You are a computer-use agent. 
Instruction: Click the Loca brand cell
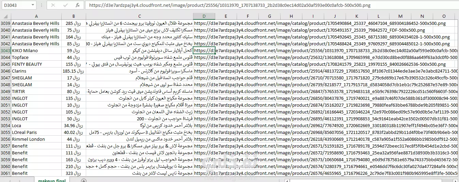[36, 125]
